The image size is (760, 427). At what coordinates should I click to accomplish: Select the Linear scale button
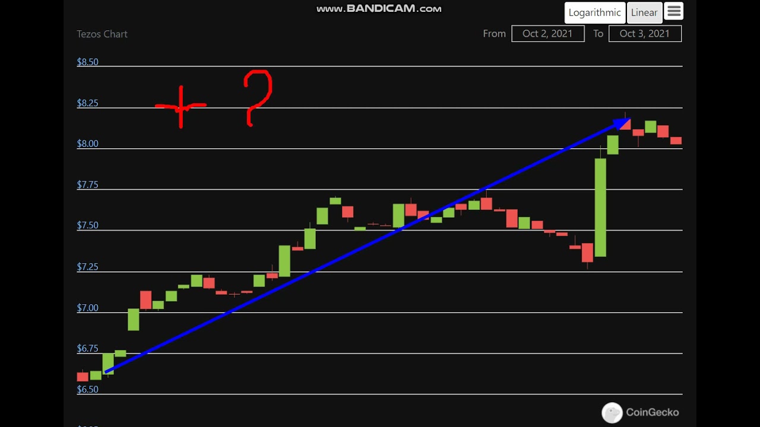tap(644, 12)
